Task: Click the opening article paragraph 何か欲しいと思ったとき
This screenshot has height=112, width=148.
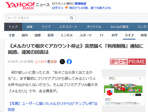Action: [53, 82]
